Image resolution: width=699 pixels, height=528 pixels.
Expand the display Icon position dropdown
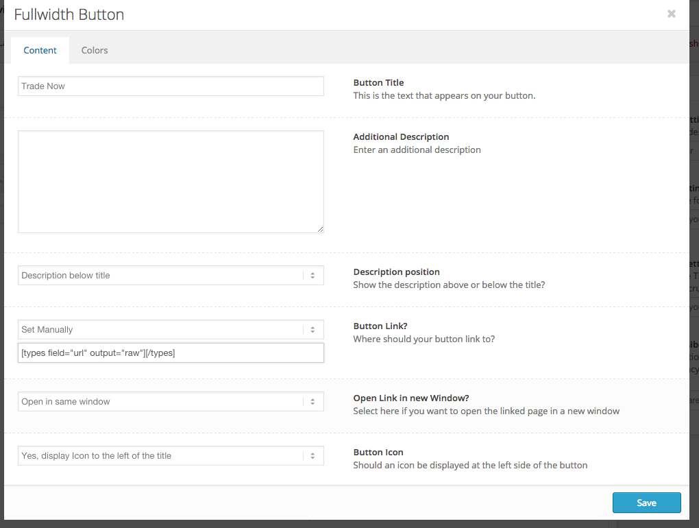pyautogui.click(x=171, y=456)
